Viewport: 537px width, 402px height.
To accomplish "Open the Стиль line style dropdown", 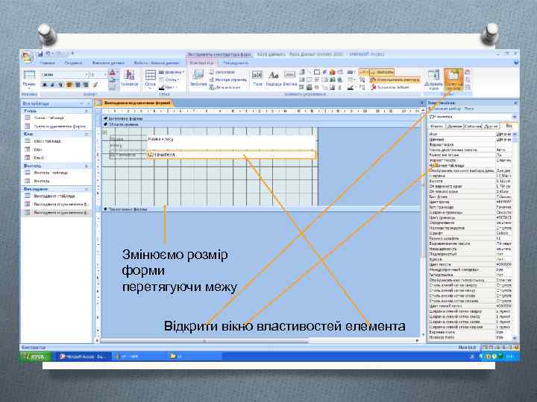I will [x=170, y=80].
